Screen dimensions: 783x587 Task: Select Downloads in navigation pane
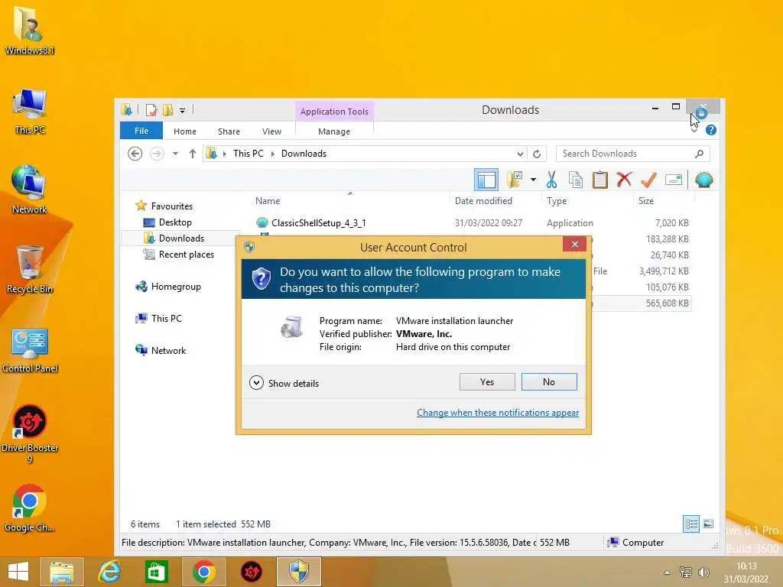[181, 238]
